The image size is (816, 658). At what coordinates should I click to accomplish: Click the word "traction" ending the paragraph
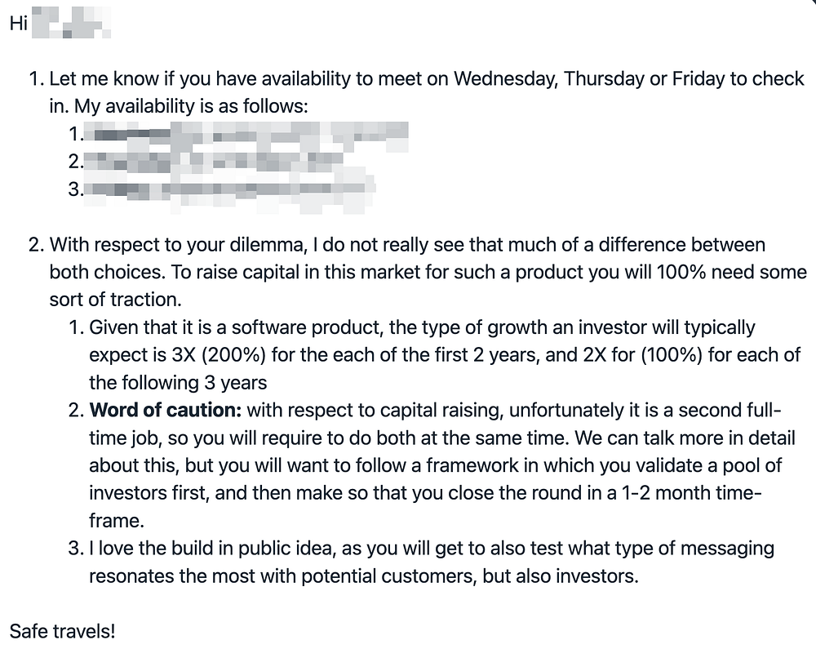(150, 300)
